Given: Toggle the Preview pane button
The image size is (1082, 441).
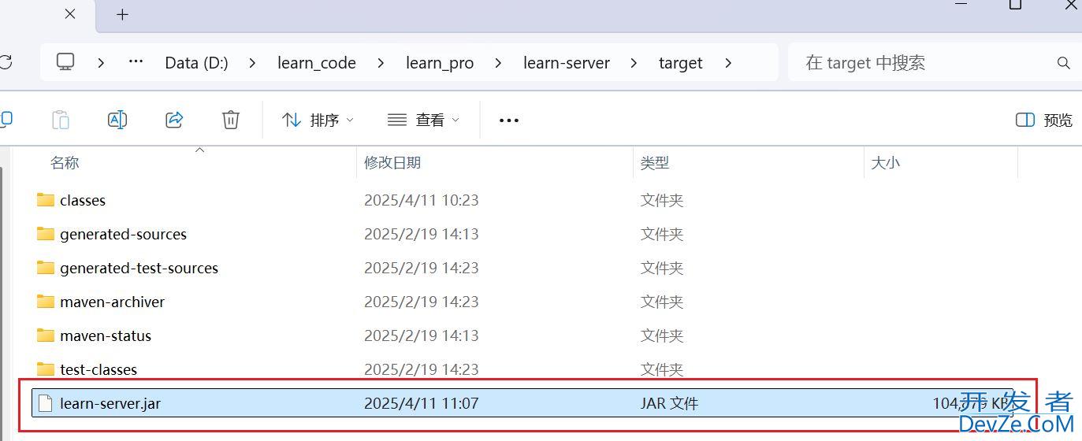Looking at the screenshot, I should [1043, 120].
